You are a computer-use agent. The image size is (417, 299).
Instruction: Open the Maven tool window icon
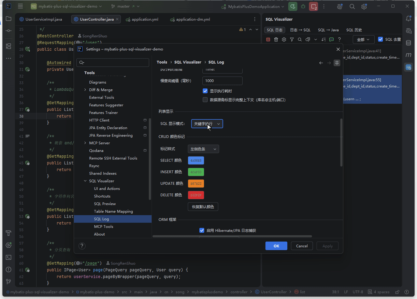(409, 55)
